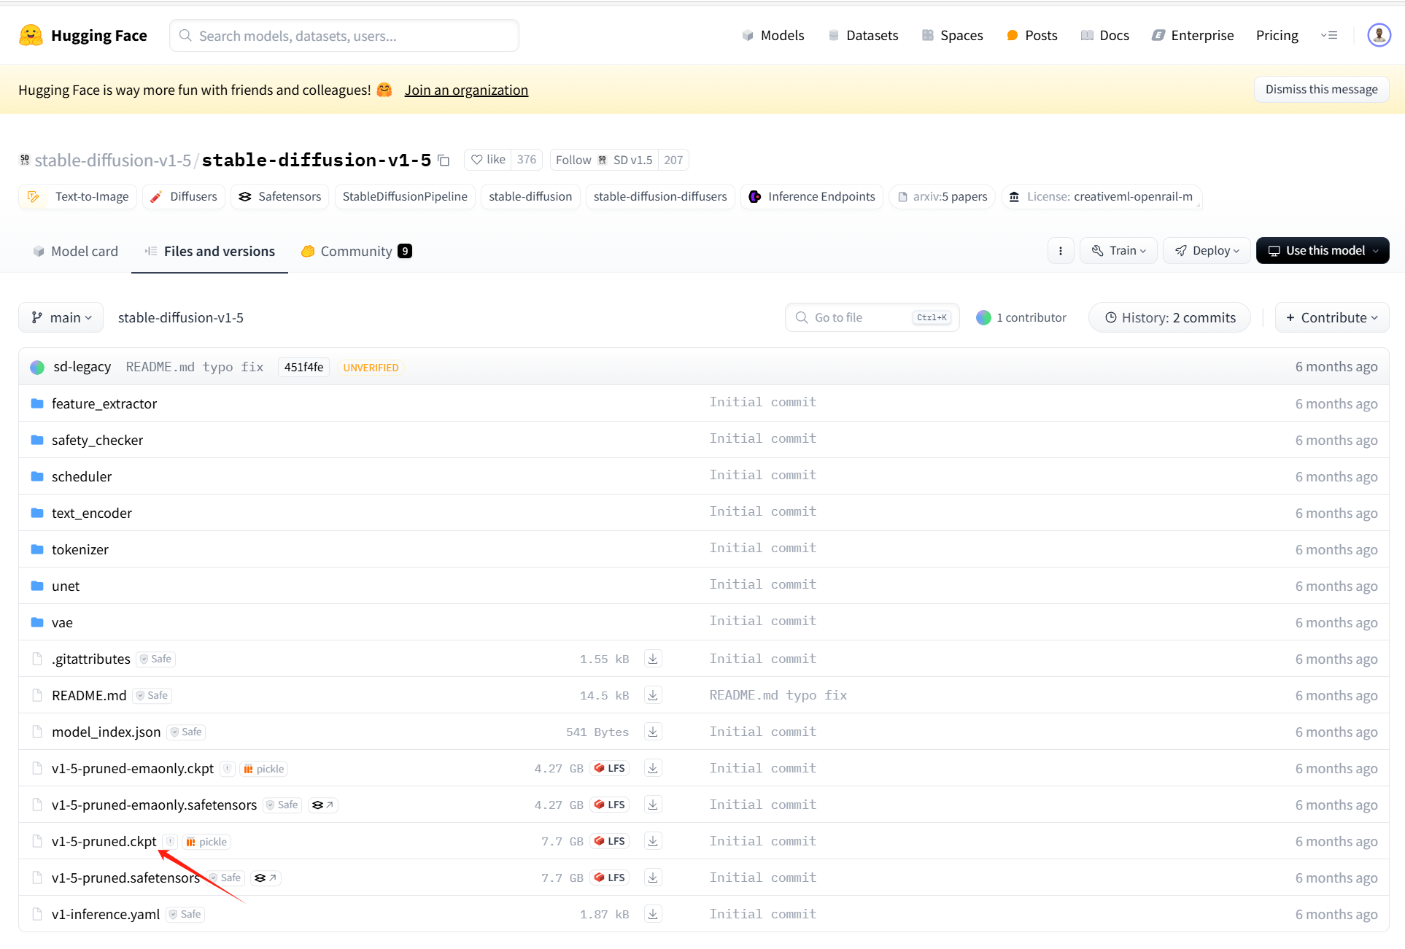Download model_index.json
Screen dimensions: 1405x949
653,732
